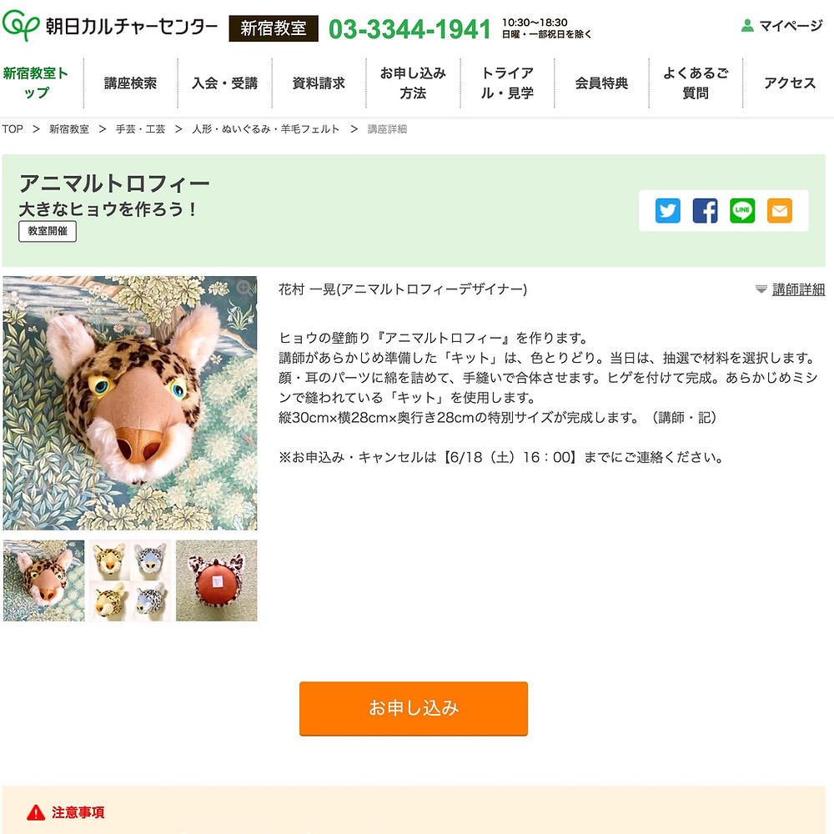Click the magnifier zoom icon on leopard photo
Image resolution: width=834 pixels, height=834 pixels.
[244, 289]
